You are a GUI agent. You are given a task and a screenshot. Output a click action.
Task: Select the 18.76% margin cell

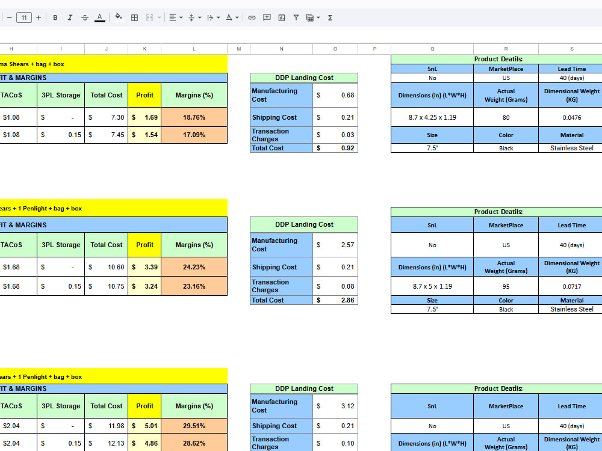[x=194, y=117]
